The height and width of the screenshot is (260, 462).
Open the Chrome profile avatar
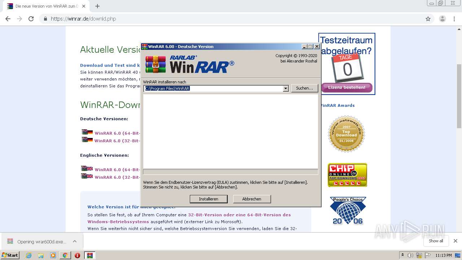[x=442, y=19]
